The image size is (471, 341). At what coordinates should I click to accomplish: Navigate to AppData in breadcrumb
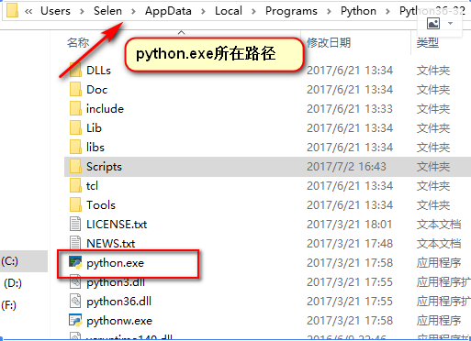[168, 11]
